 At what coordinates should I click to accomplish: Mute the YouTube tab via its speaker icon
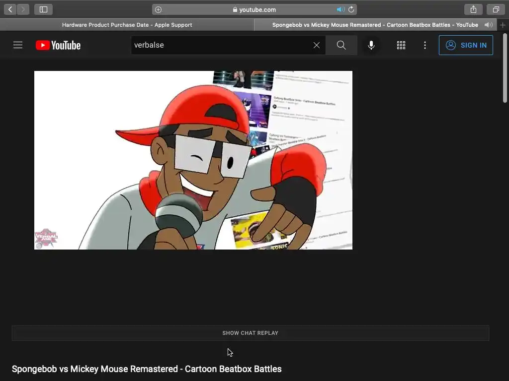pos(488,25)
